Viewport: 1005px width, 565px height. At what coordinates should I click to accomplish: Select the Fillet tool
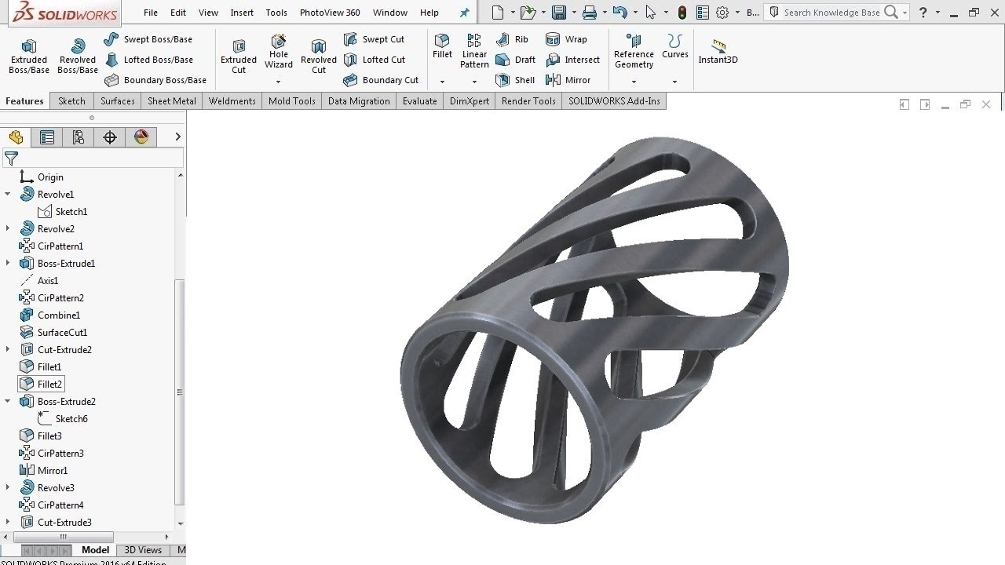tap(442, 46)
